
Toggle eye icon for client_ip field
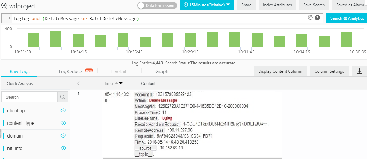click(x=63, y=111)
